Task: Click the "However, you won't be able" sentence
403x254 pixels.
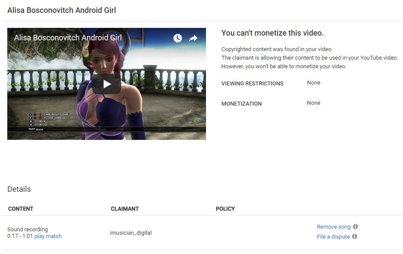Action: point(284,67)
